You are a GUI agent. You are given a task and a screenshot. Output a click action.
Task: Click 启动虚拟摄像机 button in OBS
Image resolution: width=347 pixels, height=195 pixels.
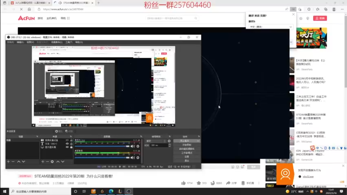(x=187, y=149)
